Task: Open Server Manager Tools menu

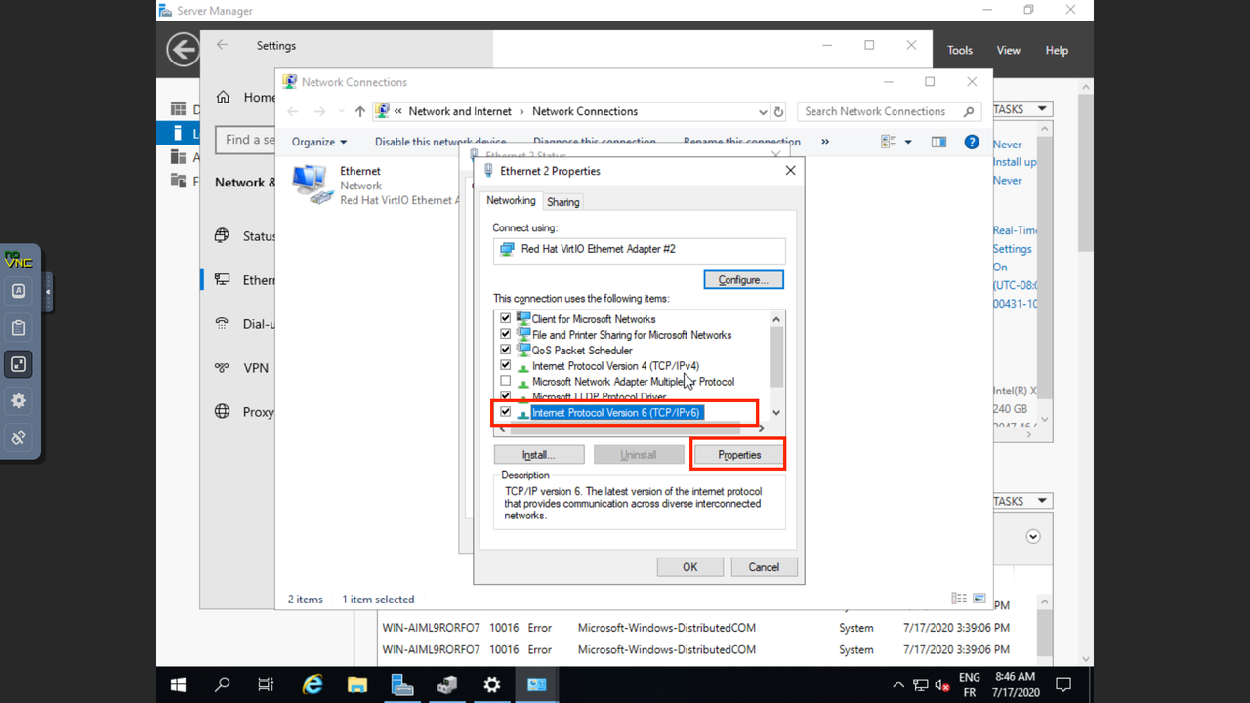Action: pyautogui.click(x=960, y=50)
